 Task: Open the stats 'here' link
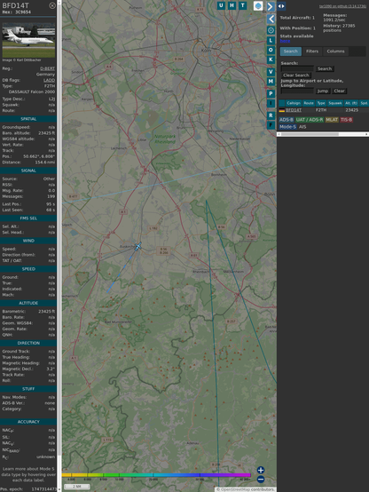pos(285,41)
